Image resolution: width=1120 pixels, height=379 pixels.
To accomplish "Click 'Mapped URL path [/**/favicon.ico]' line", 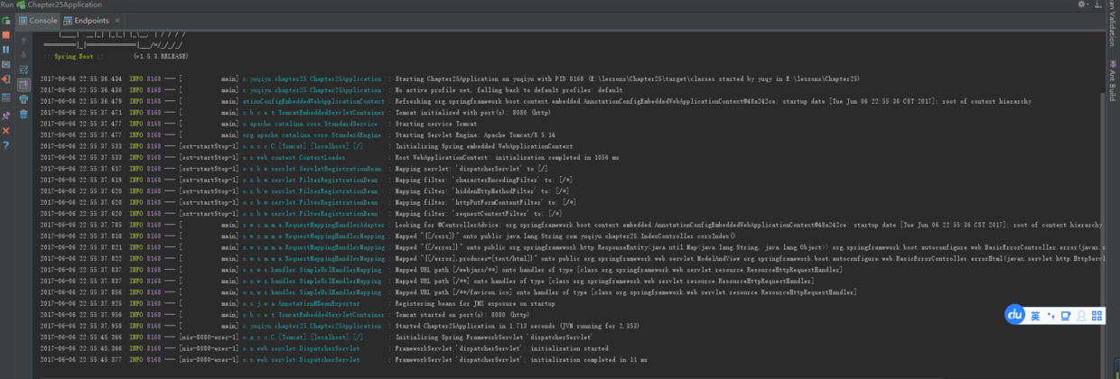I will pyautogui.click(x=625, y=291).
